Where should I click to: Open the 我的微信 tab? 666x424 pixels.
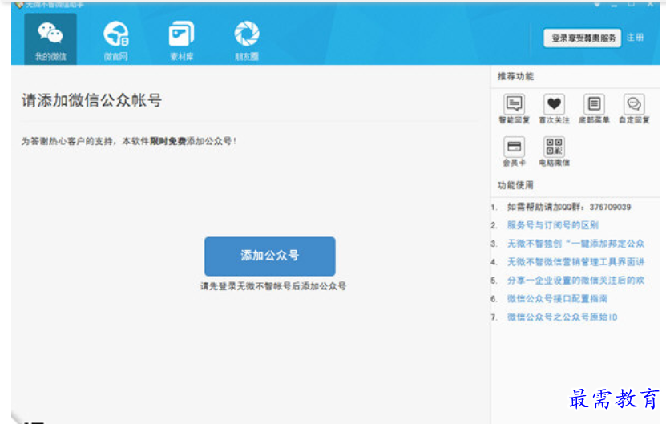point(50,39)
